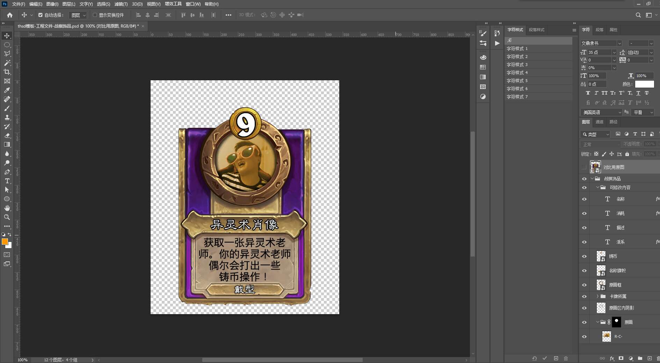Hide the 铸币 layer

pos(584,256)
